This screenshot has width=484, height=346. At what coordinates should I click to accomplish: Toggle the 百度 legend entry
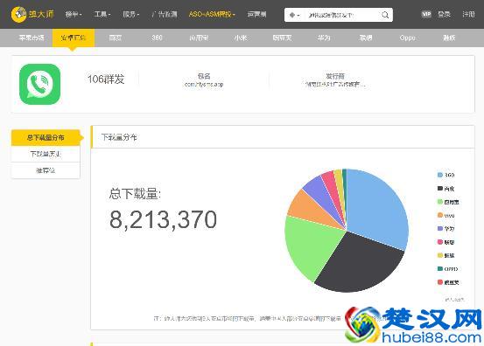point(446,189)
